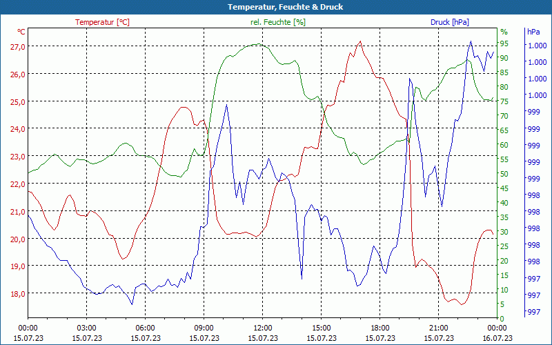Click the 20,0 temperature axis label
This screenshot has height=345, width=552.
(18, 239)
